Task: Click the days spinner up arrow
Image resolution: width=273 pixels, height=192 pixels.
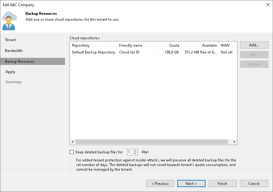Action: 135,150
